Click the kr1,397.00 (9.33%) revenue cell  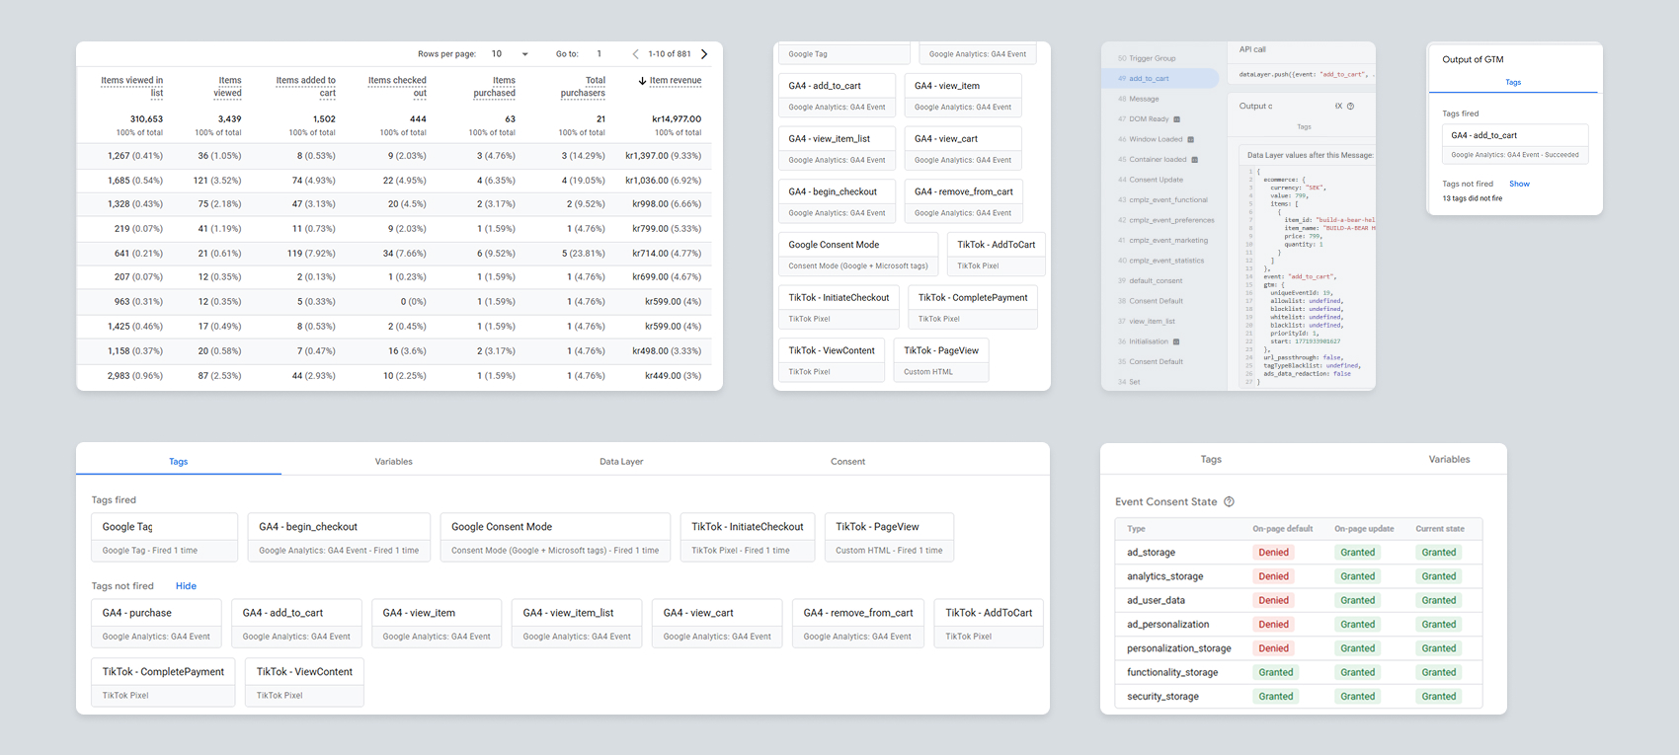[x=663, y=156]
